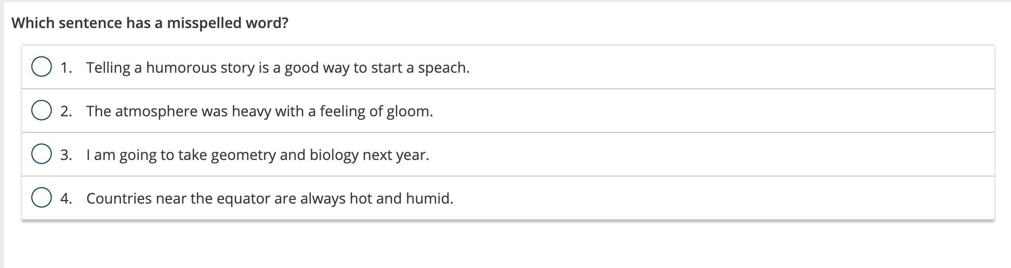
Task: Click the sentence about the heavy atmosphere
Action: tap(259, 111)
